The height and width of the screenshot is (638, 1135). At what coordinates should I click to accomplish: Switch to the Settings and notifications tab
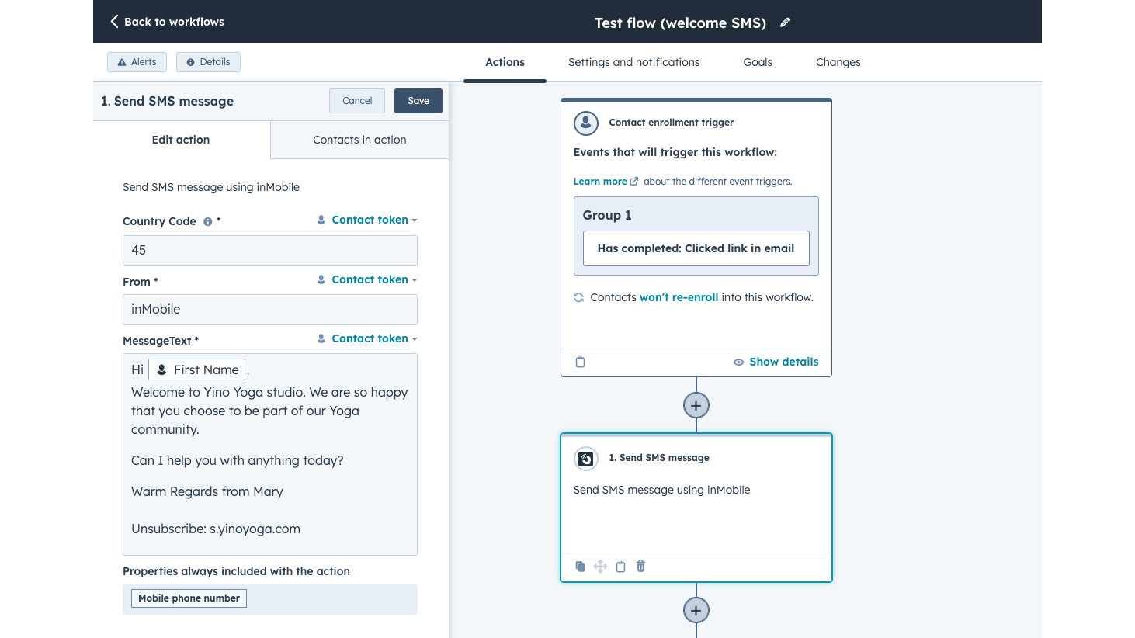(x=633, y=62)
